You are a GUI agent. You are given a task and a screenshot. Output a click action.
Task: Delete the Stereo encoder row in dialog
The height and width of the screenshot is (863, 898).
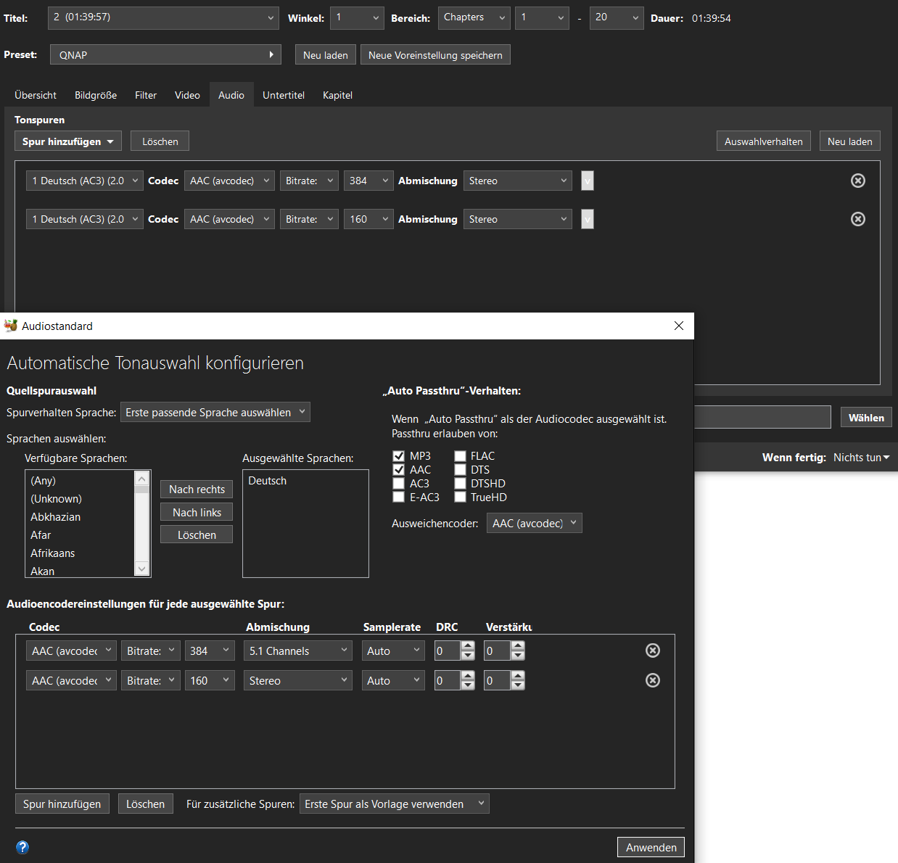pyautogui.click(x=653, y=680)
